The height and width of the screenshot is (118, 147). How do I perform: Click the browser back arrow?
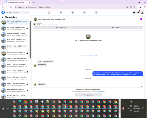coord(3,7)
